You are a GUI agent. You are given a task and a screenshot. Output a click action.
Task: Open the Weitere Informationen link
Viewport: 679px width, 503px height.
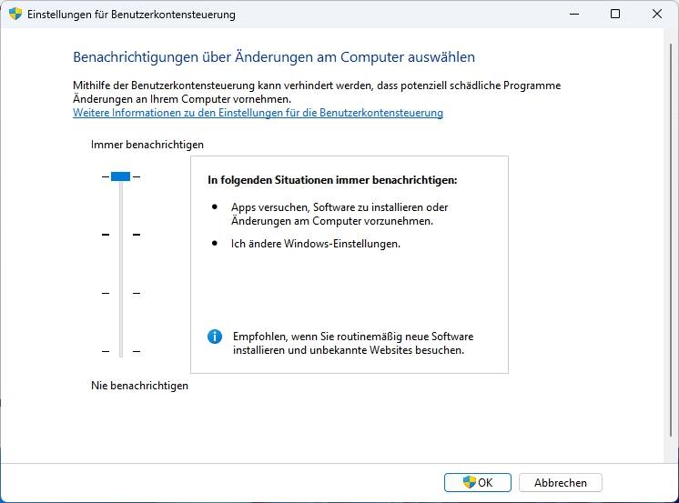(x=258, y=113)
